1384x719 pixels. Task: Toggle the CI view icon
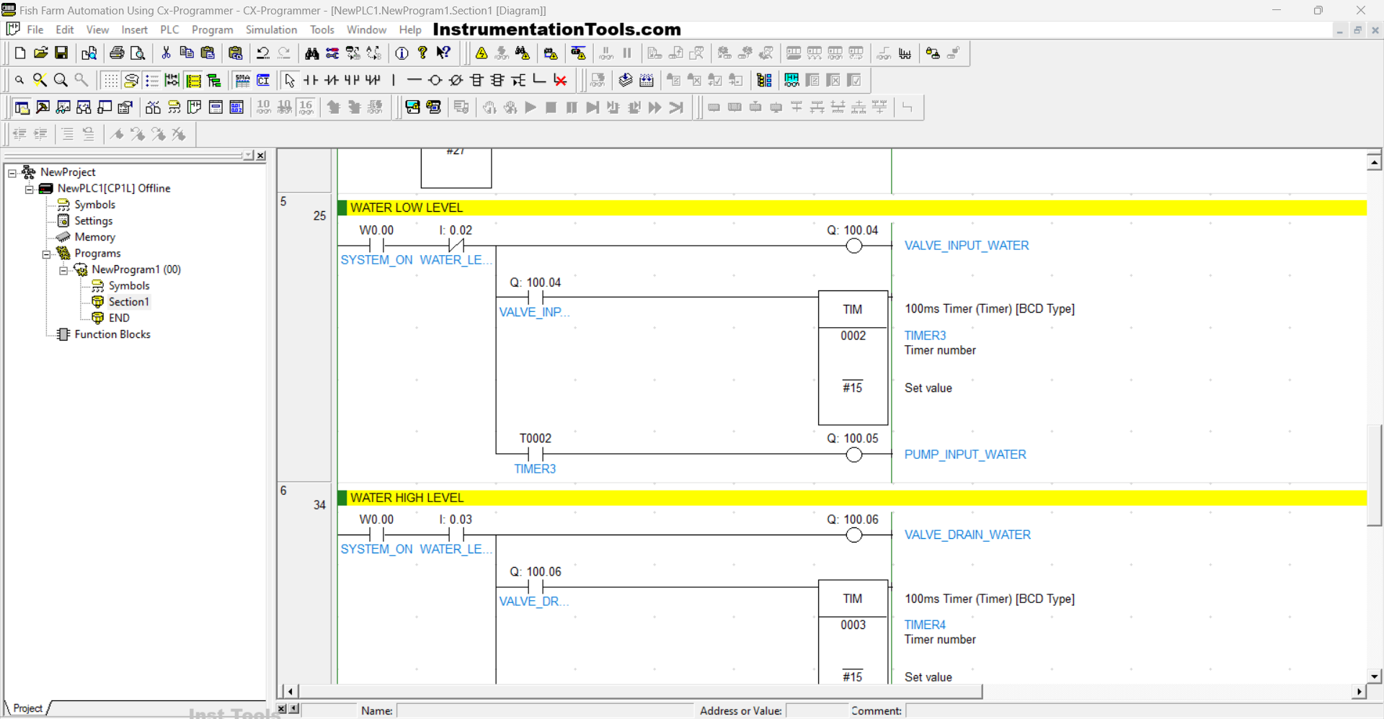263,80
